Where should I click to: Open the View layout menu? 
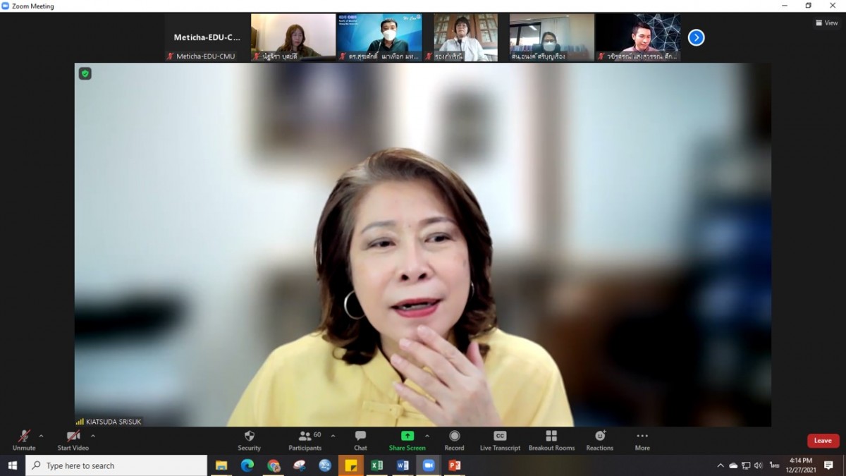(x=826, y=23)
